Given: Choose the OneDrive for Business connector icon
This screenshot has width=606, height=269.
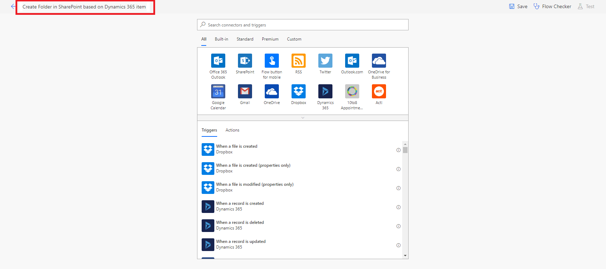Looking at the screenshot, I should point(379,61).
